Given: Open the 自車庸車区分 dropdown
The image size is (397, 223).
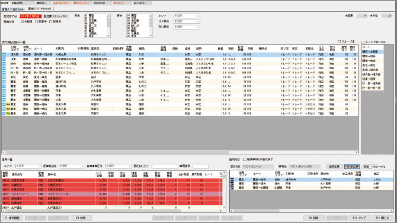Looking at the screenshot, I should click(119, 166).
